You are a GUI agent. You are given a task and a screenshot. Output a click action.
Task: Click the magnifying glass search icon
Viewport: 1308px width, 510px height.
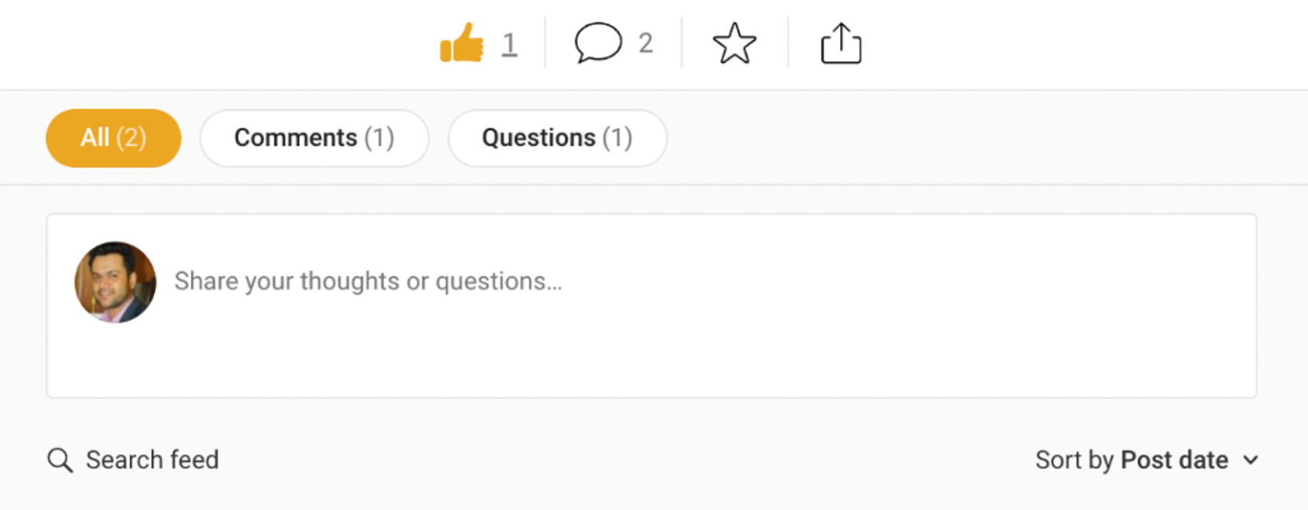60,460
